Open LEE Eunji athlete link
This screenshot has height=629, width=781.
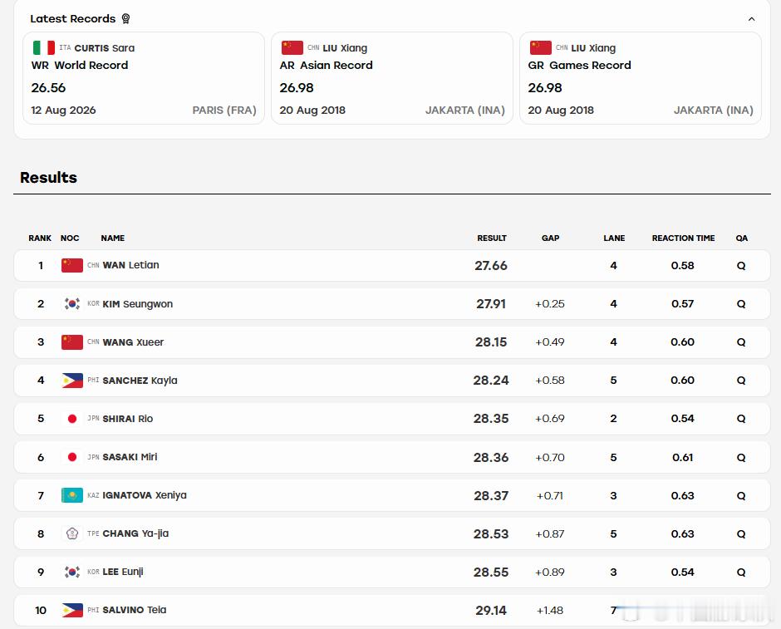click(x=122, y=572)
